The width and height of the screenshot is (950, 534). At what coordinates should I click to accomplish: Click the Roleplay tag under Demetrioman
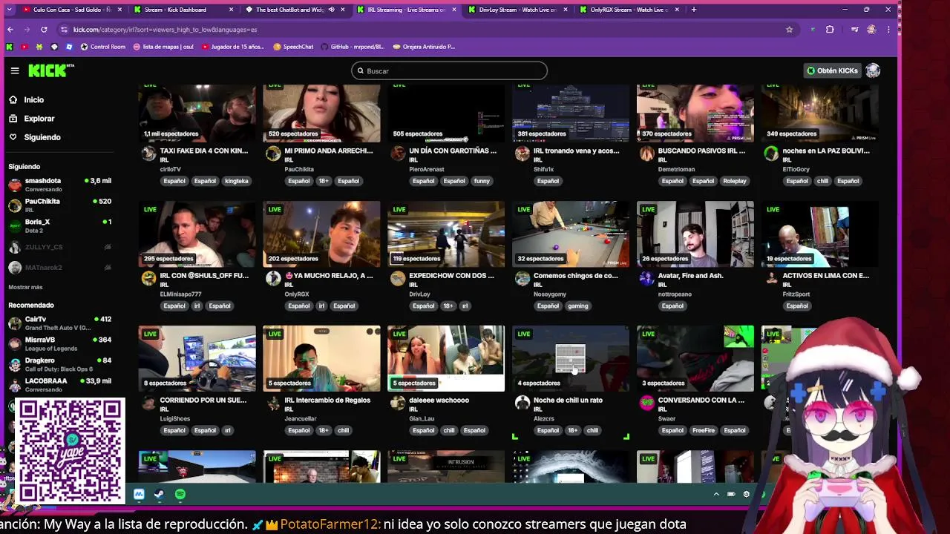click(735, 181)
